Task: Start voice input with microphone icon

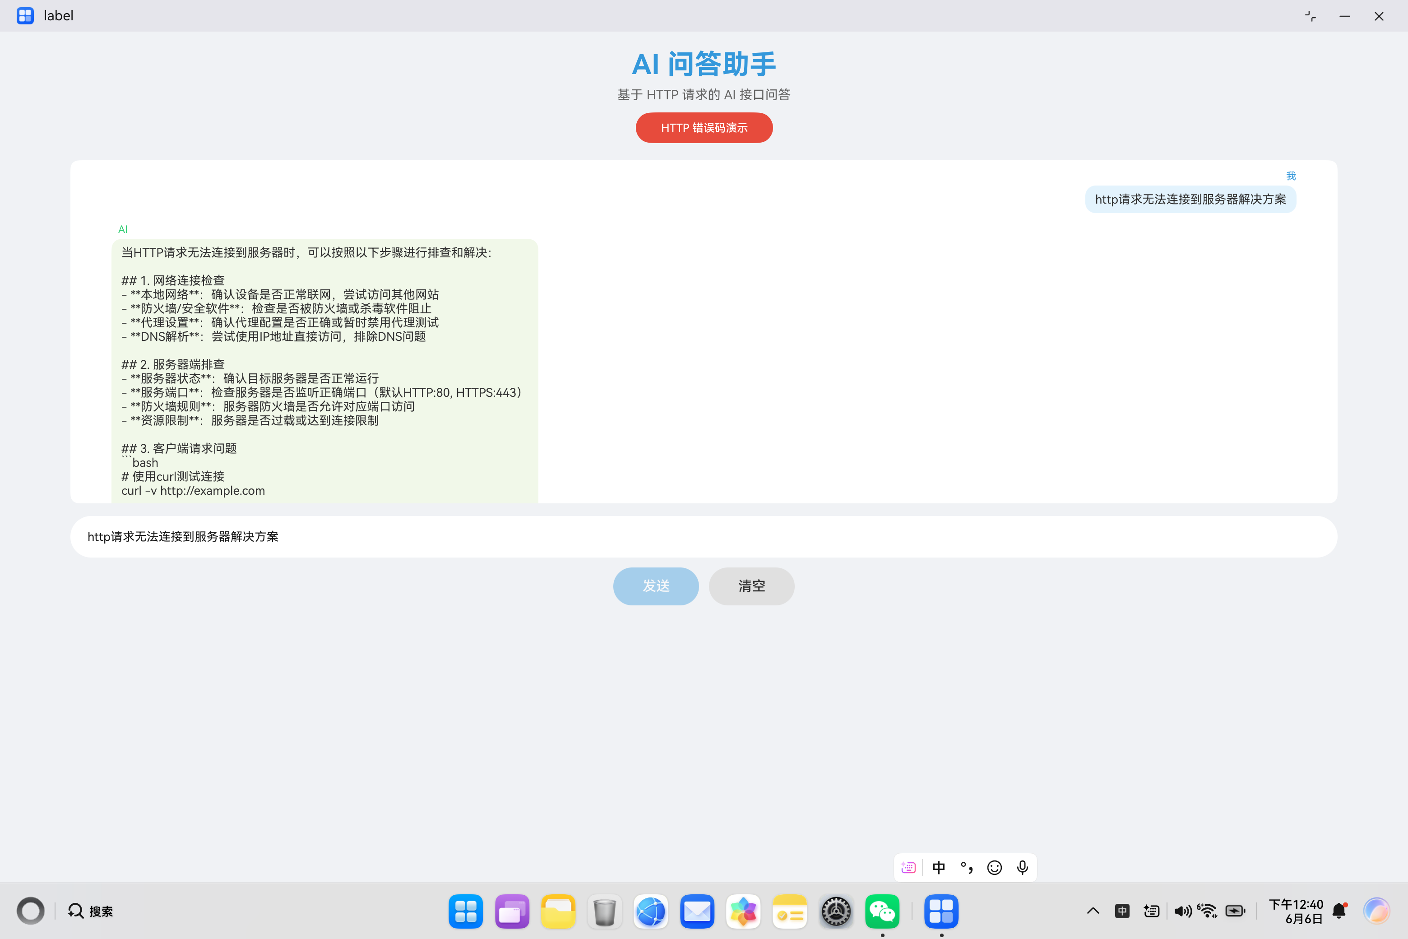Action: coord(1023,867)
